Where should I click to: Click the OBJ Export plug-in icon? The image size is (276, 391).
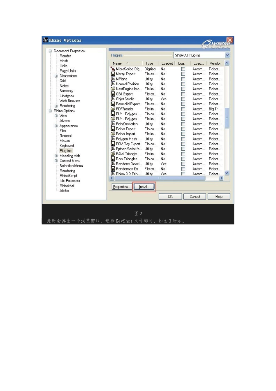pyautogui.click(x=113, y=94)
